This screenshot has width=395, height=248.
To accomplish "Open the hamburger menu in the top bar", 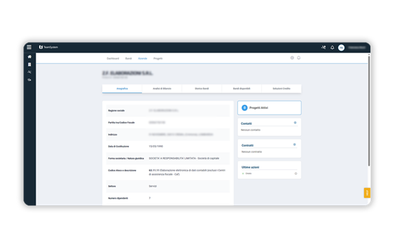I will pos(29,47).
